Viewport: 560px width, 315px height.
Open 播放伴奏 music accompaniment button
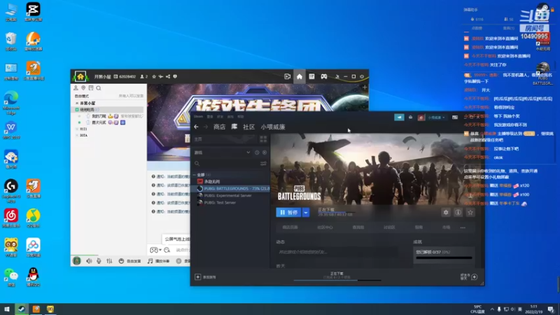click(159, 261)
